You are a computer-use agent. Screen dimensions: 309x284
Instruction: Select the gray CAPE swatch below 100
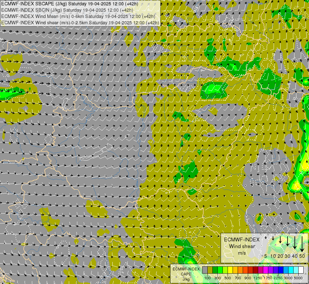[x=205, y=270]
